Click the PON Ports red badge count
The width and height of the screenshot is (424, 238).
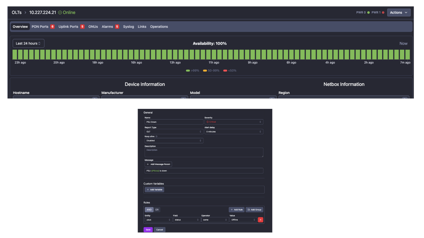[52, 27]
